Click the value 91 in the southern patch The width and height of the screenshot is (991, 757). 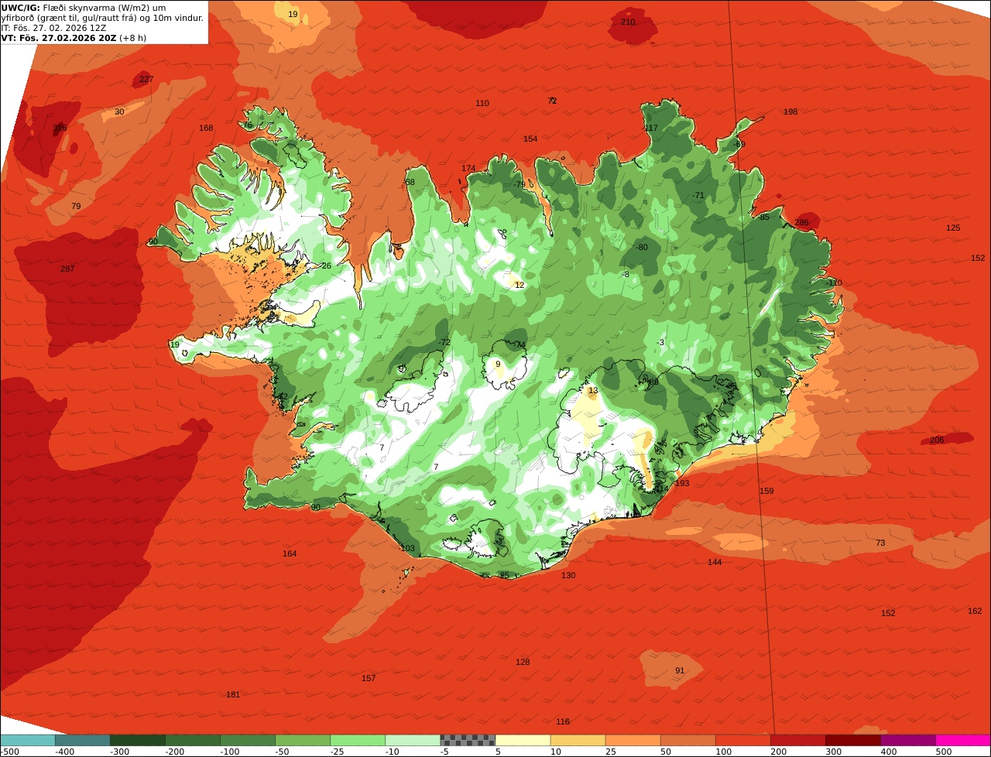[680, 671]
